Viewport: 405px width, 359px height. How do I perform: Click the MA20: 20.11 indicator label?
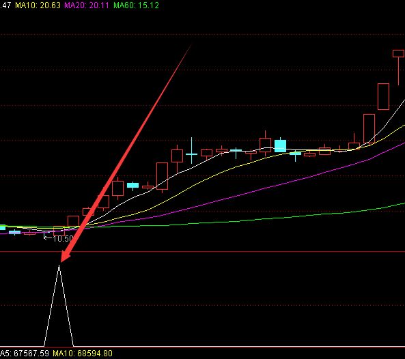click(87, 5)
